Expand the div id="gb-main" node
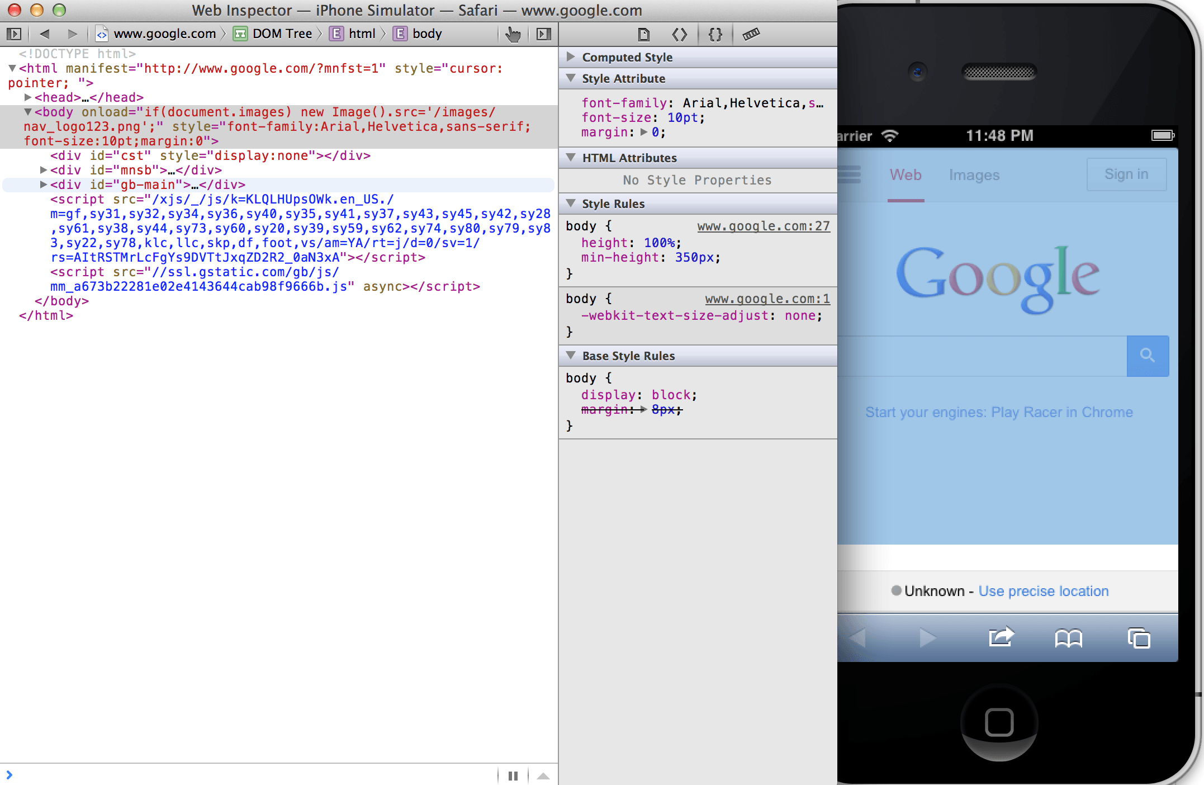The width and height of the screenshot is (1204, 785). [43, 185]
